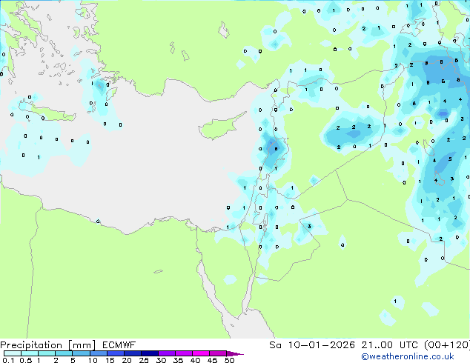Viewport: 470px width, 363px height.
Task: Click the island of Cyprus on the map
Action: pyautogui.click(x=218, y=127)
